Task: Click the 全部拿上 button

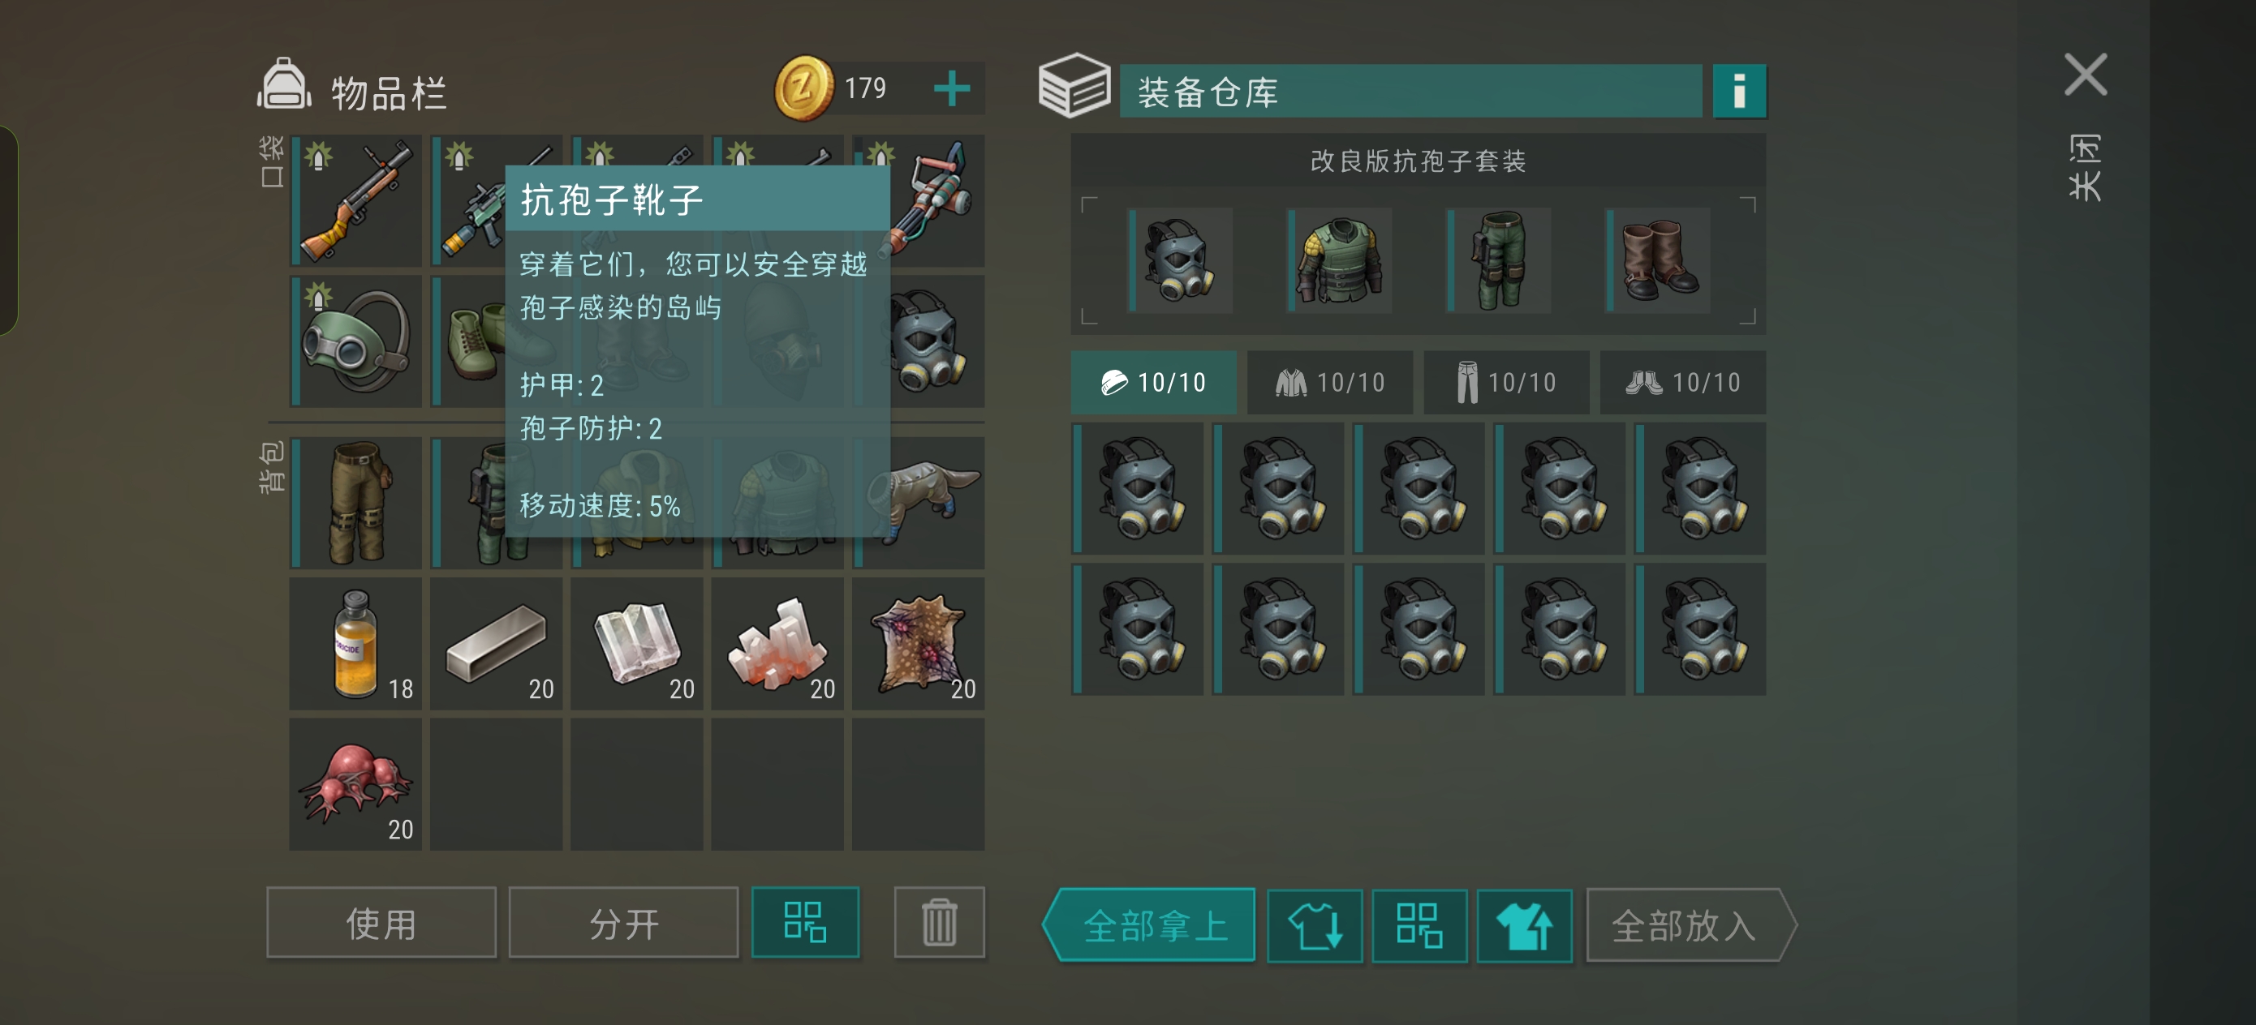Action: pos(1149,925)
